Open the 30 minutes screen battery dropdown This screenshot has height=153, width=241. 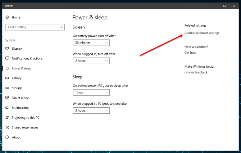[91, 43]
